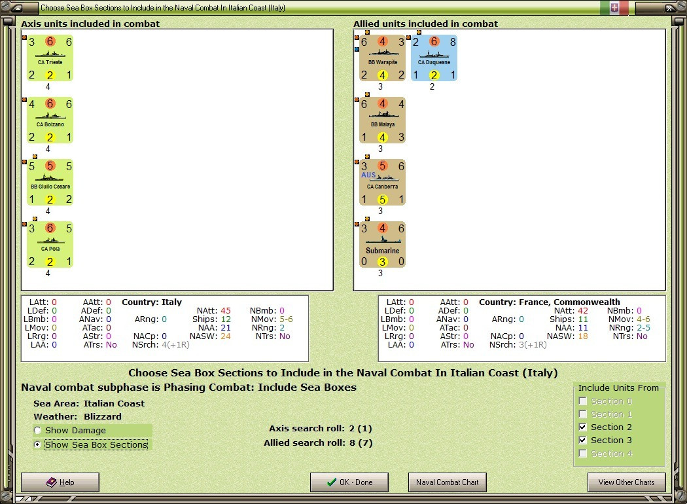This screenshot has width=687, height=504.
Task: Click the Include Units From group label
Action: (618, 388)
